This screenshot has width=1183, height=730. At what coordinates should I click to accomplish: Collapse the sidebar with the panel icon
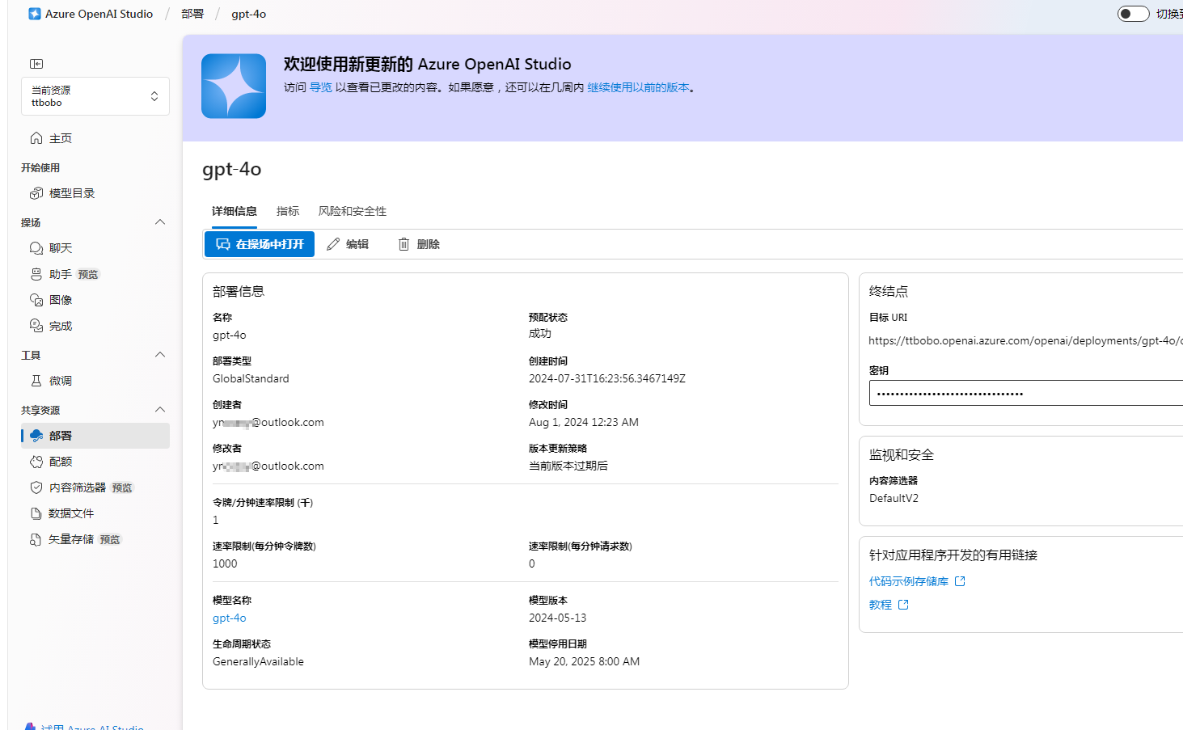[36, 64]
